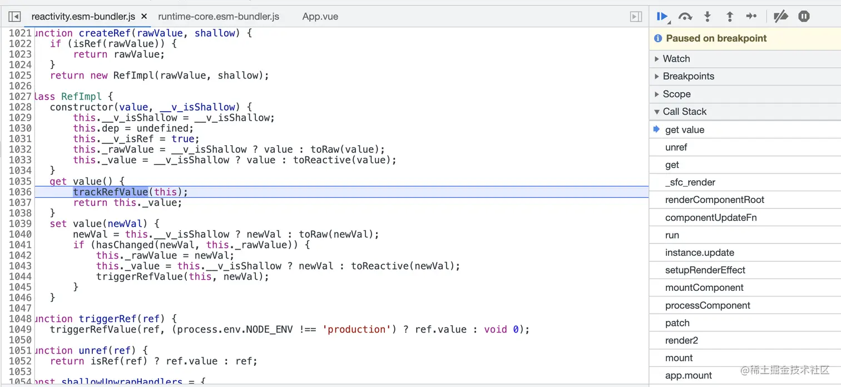The width and height of the screenshot is (841, 387).
Task: Step over next function call
Action: coord(685,17)
